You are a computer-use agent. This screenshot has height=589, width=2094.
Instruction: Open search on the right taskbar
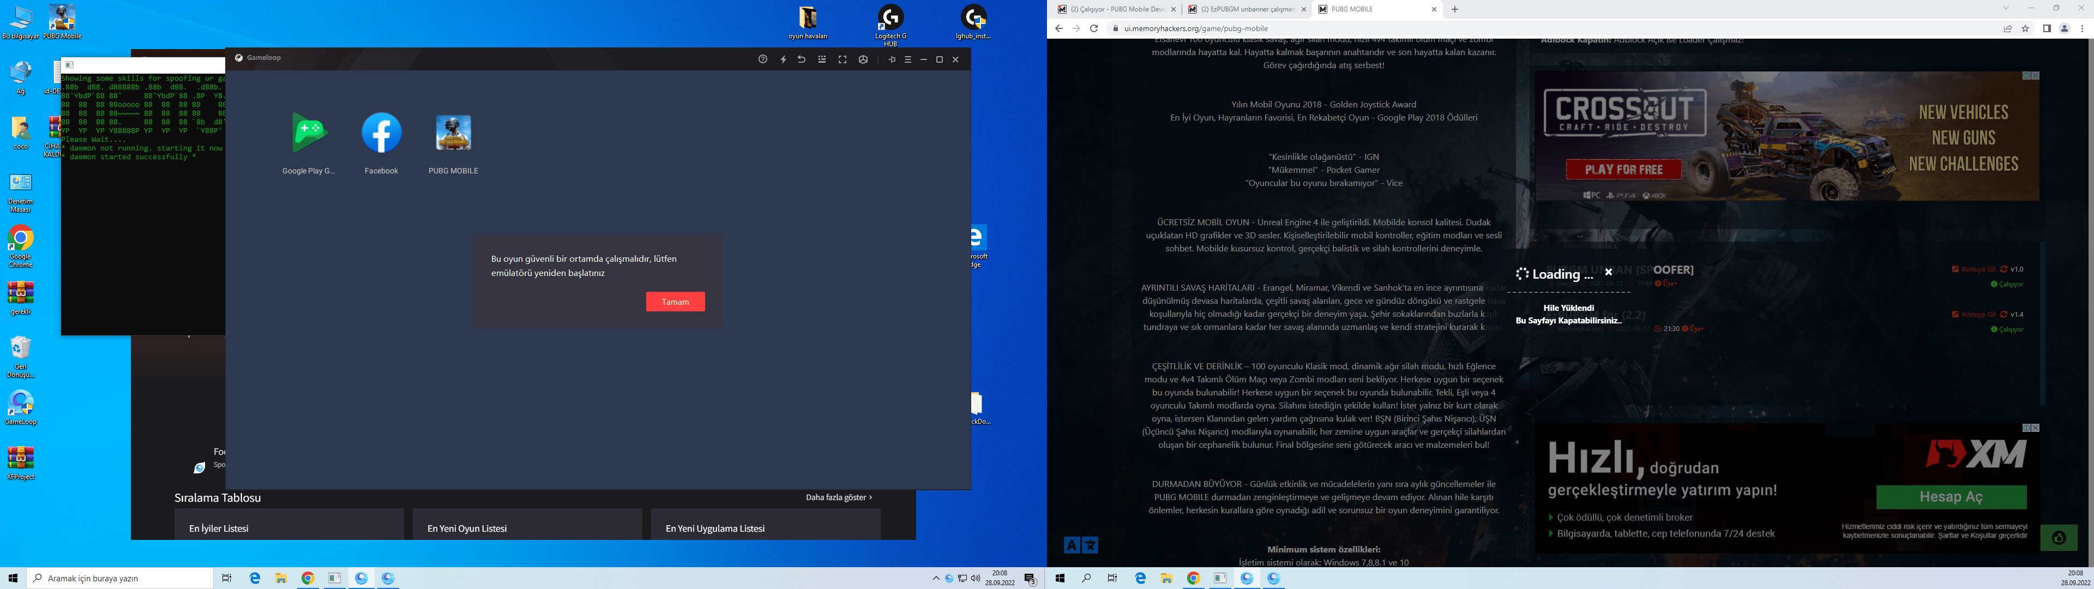(x=1086, y=579)
